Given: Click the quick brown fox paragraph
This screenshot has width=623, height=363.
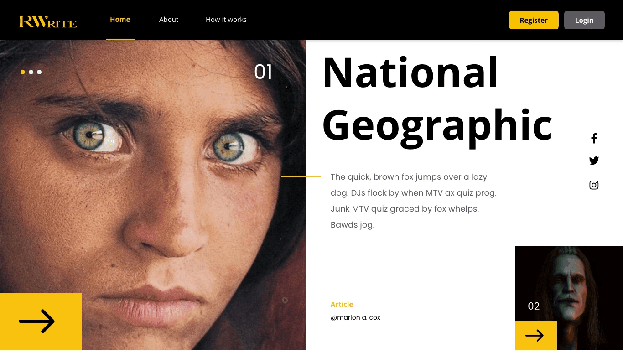Looking at the screenshot, I should [x=413, y=201].
